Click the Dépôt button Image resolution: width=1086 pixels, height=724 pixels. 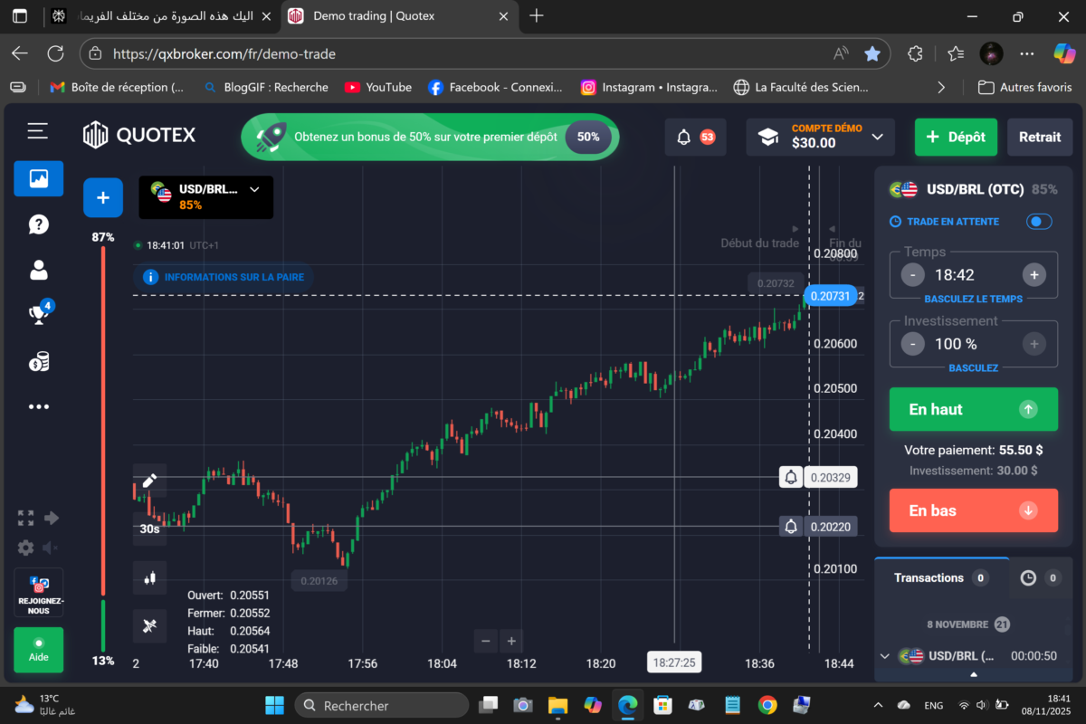(x=955, y=137)
